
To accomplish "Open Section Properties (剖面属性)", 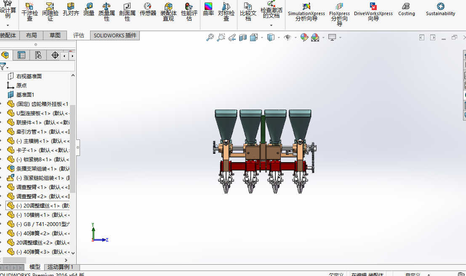I will [x=127, y=12].
